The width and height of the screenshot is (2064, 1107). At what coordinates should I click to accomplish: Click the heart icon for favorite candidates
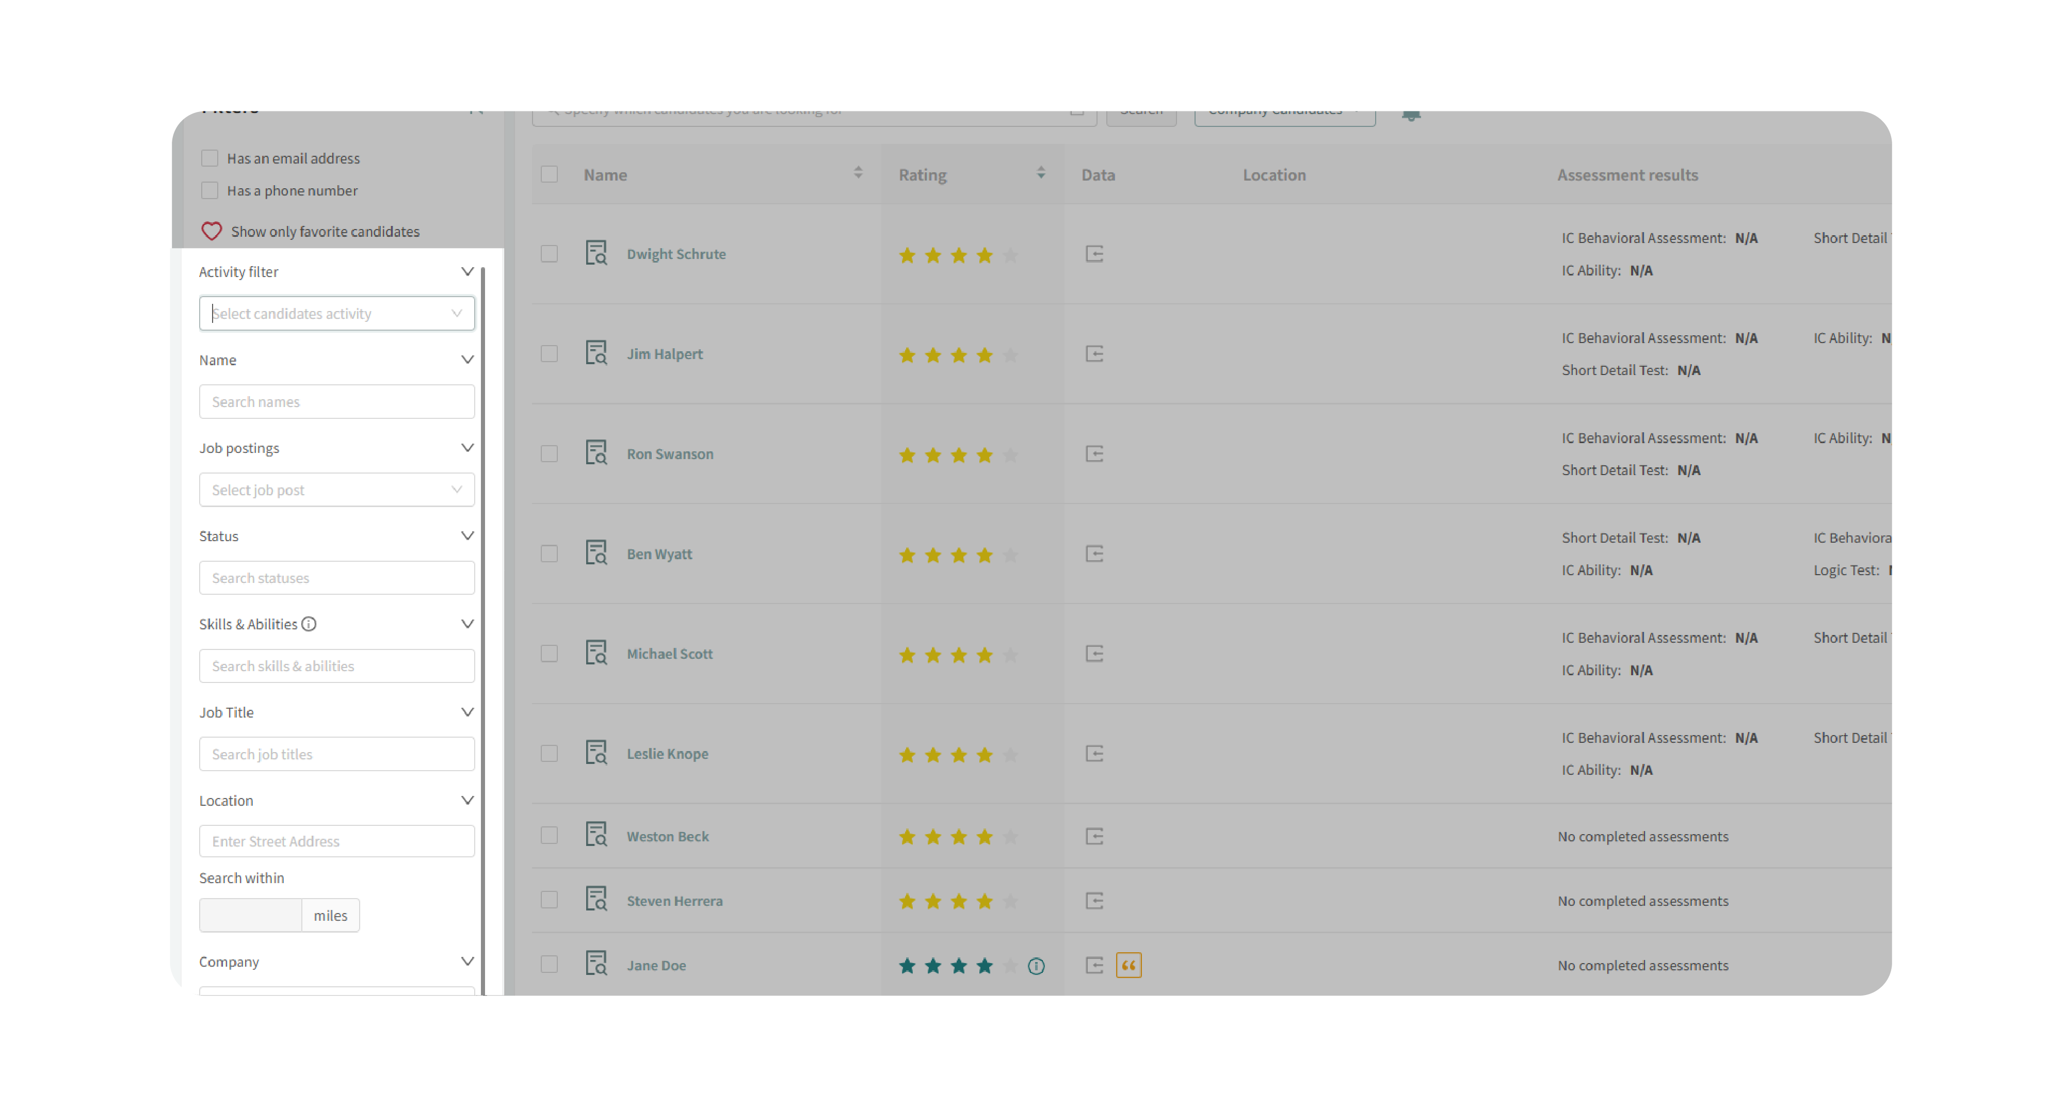tap(212, 232)
